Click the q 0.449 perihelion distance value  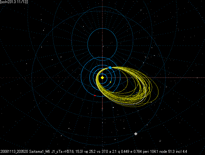pos(123,152)
